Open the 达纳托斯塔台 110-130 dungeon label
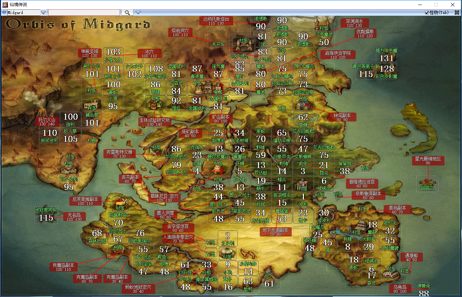This screenshot has width=462, height=297. point(216,21)
